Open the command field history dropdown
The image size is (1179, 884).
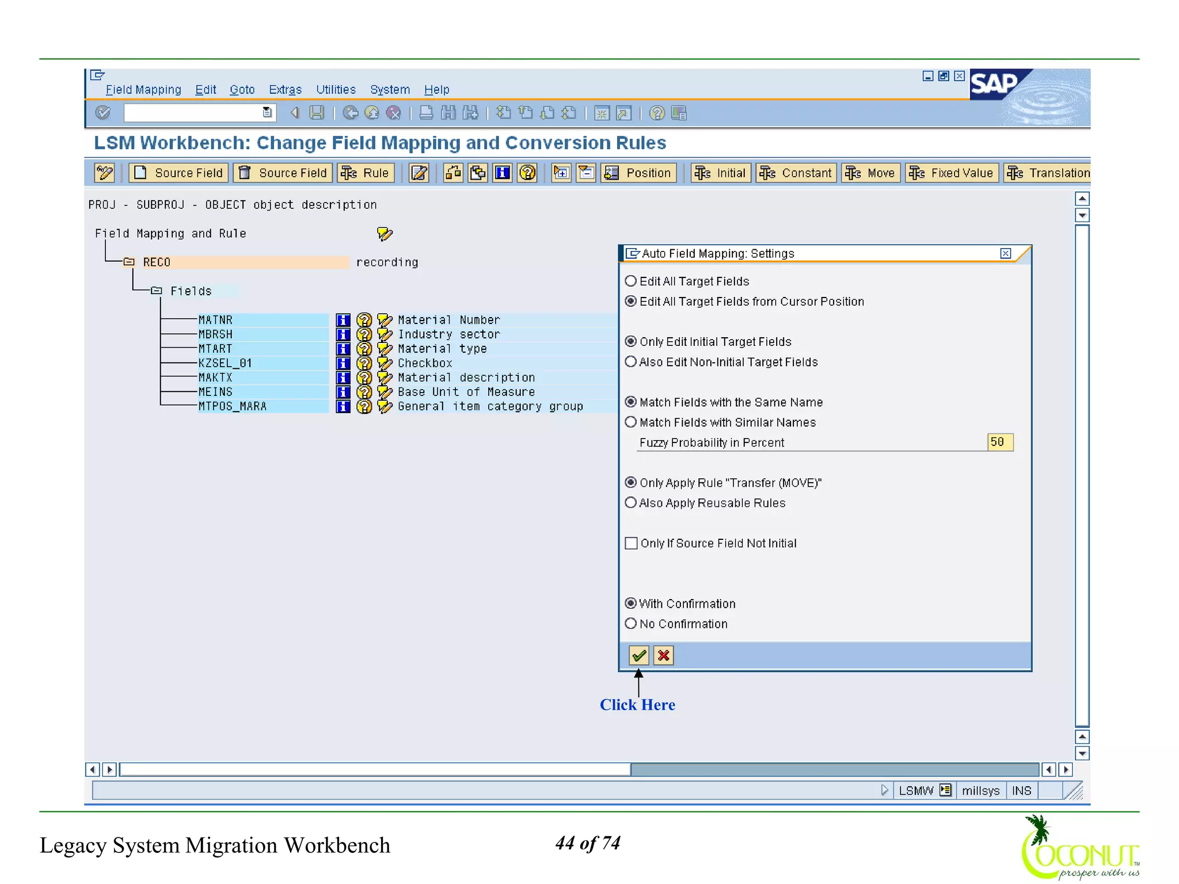(267, 113)
